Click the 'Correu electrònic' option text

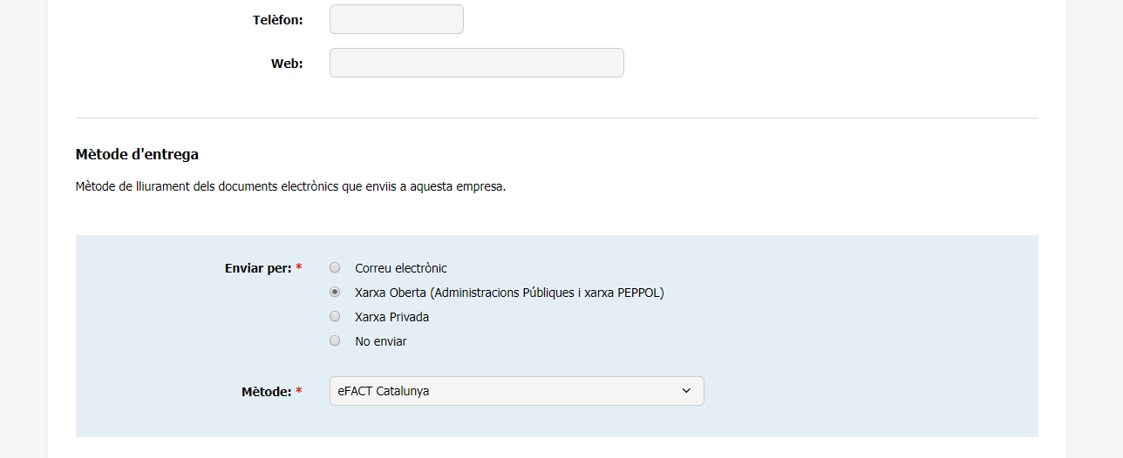click(401, 268)
